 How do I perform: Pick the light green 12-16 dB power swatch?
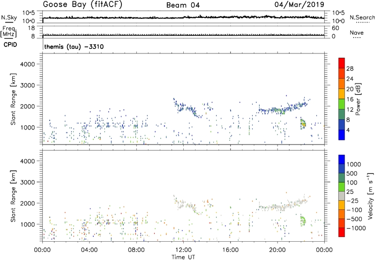pos(342,104)
